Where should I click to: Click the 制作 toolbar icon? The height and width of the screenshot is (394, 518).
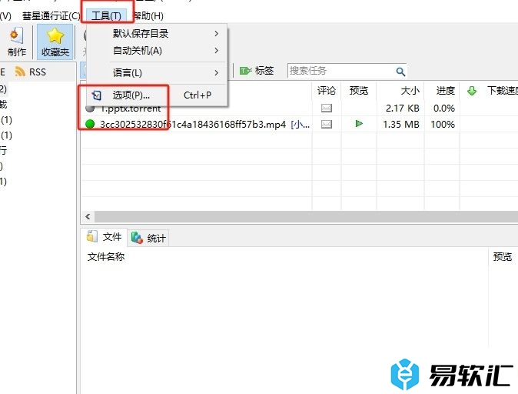[x=16, y=42]
